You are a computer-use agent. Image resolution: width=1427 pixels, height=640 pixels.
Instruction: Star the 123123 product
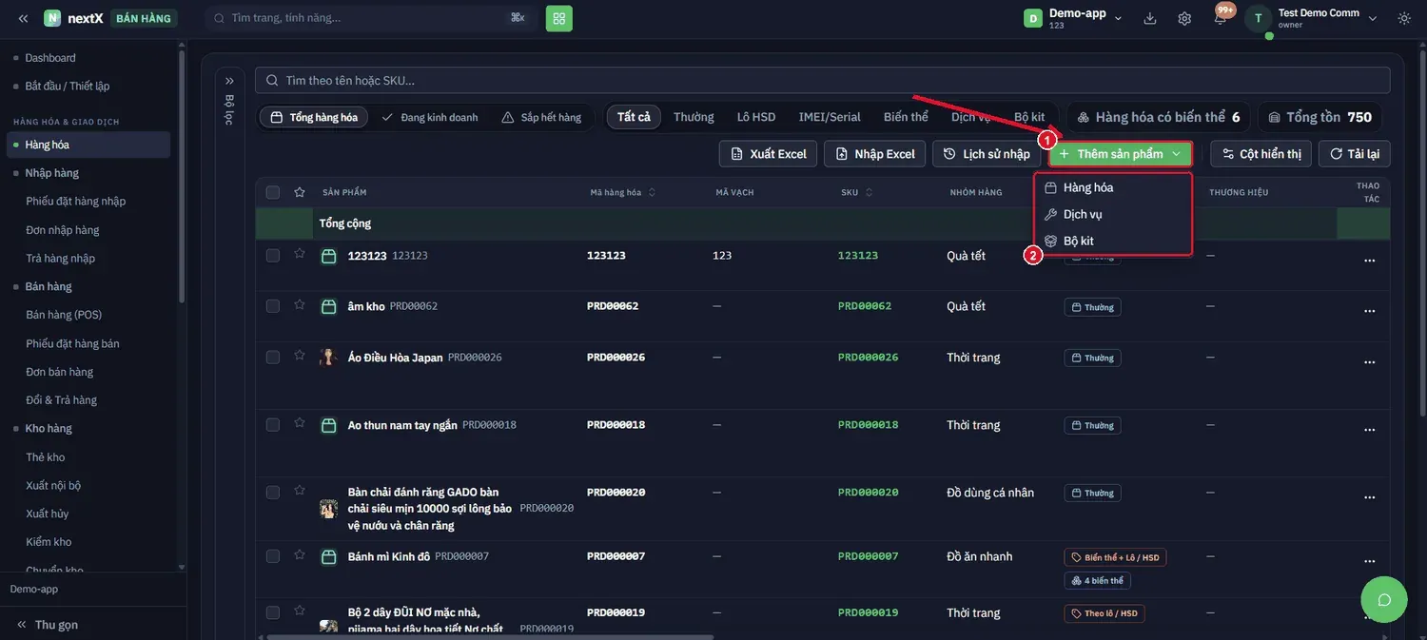point(300,254)
